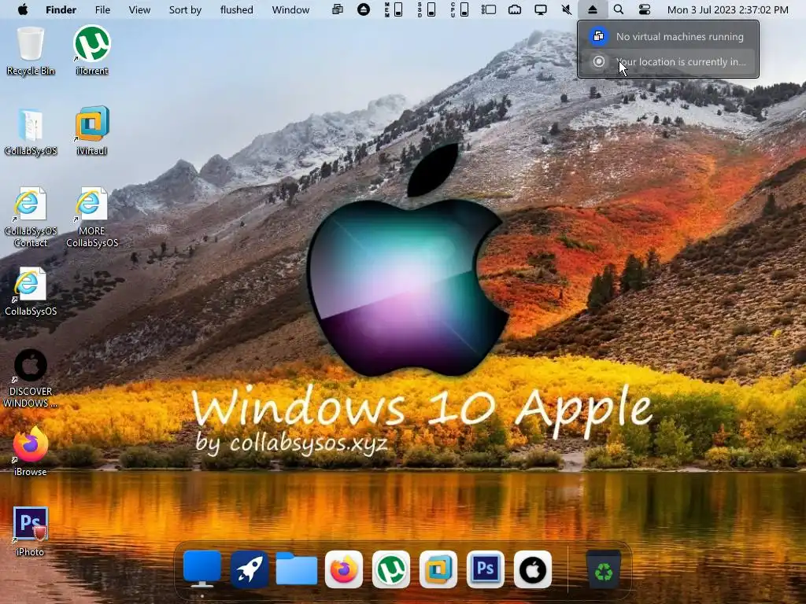This screenshot has width=806, height=604.
Task: Select the iPhoto Photoshop desktop shortcut
Action: [31, 532]
